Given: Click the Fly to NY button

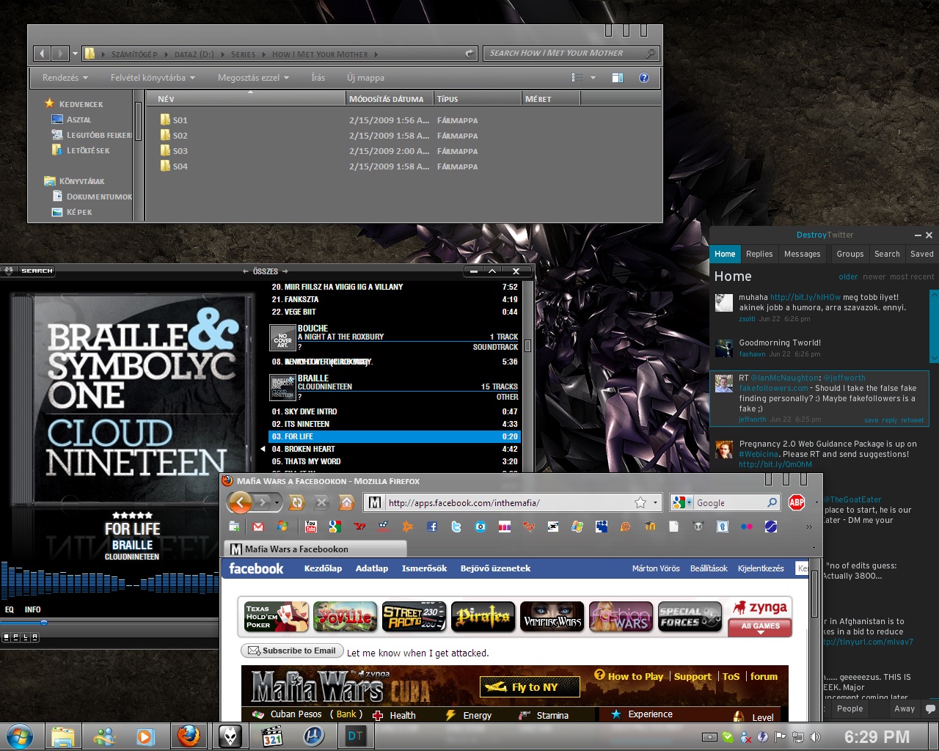Looking at the screenshot, I should tap(530, 686).
